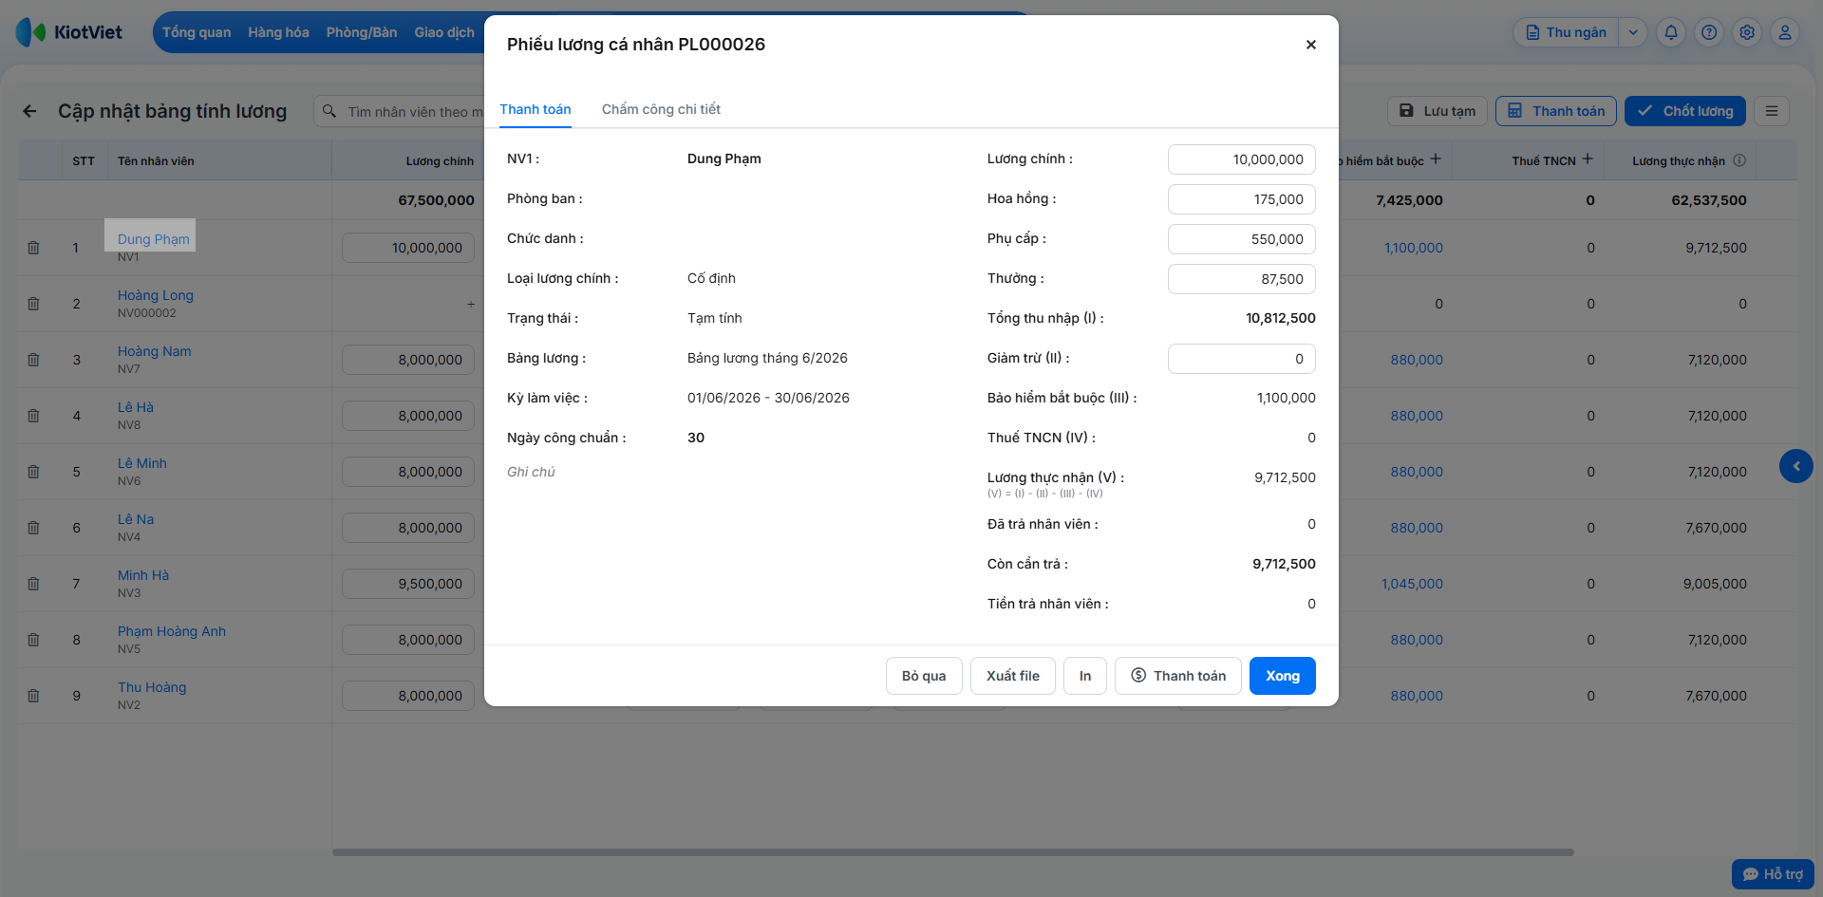Show info about Lương thực nhận
This screenshot has width=1823, height=897.
click(1739, 160)
